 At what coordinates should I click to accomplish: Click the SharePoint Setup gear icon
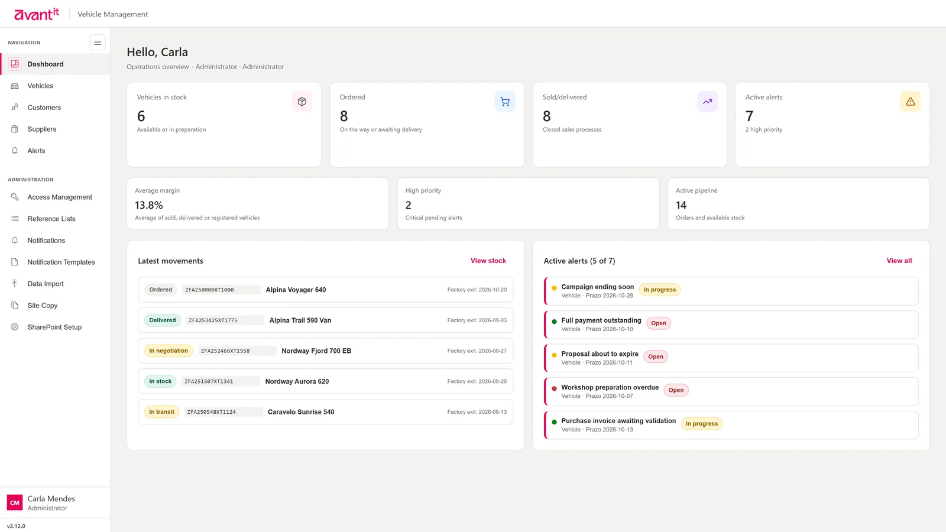tap(15, 327)
